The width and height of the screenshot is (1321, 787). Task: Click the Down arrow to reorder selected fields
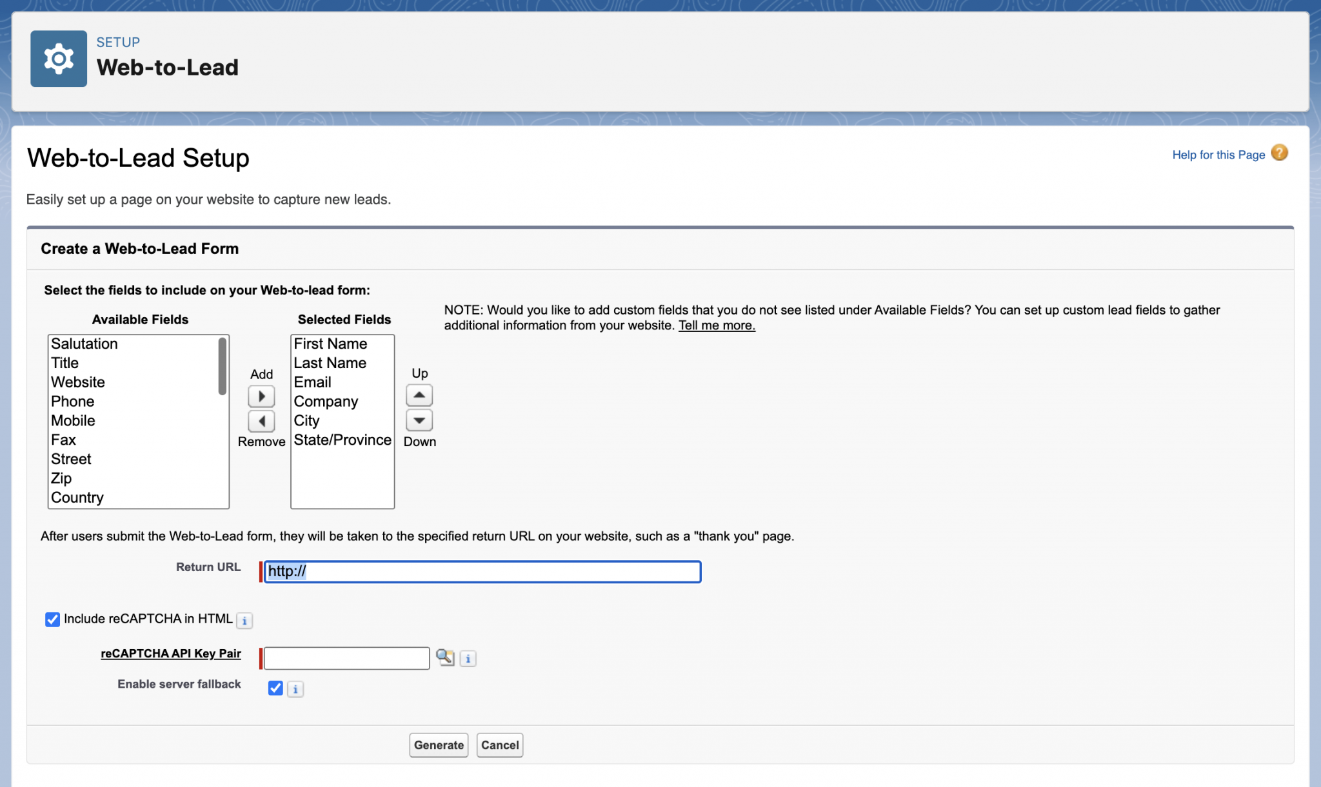tap(419, 420)
